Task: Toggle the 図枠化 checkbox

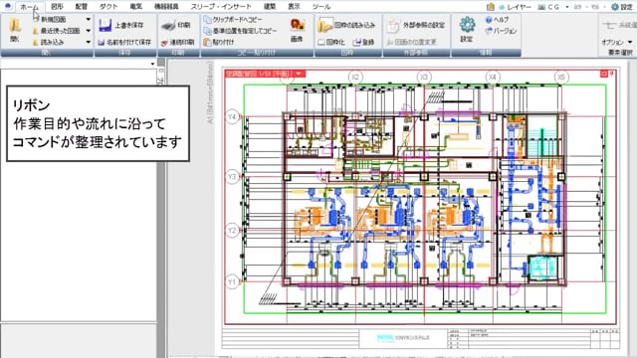Action: tap(320, 42)
